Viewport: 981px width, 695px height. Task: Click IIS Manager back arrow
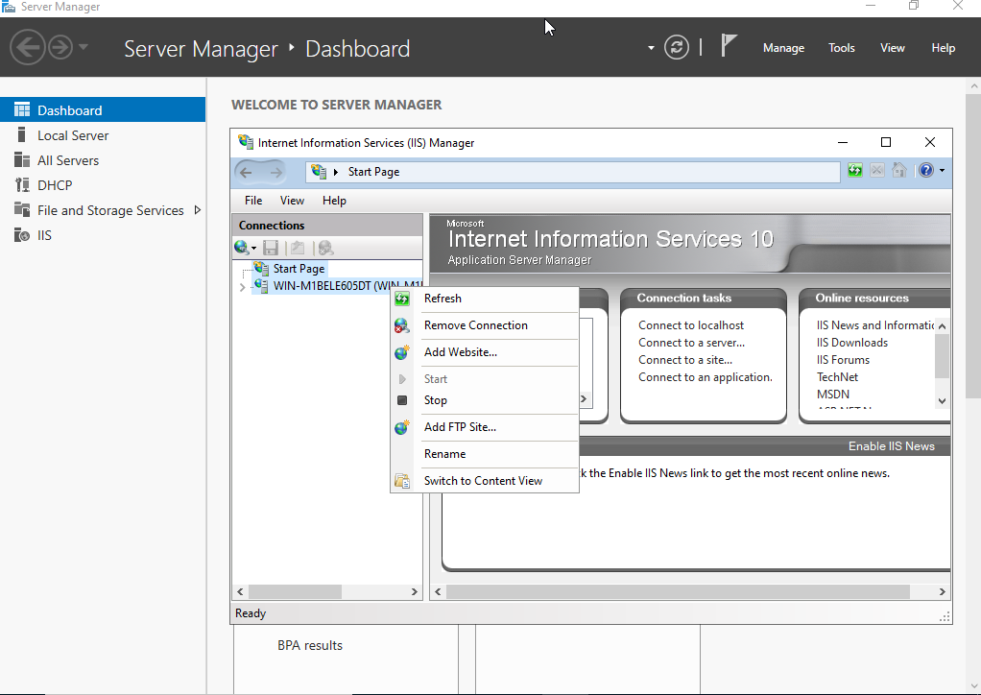tap(247, 172)
